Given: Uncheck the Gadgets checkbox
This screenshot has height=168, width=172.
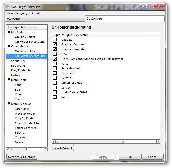Looking at the screenshot, I should click(x=55, y=39).
